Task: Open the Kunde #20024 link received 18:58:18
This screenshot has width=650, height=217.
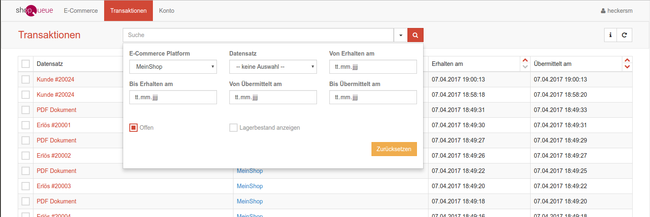Action: click(x=55, y=95)
